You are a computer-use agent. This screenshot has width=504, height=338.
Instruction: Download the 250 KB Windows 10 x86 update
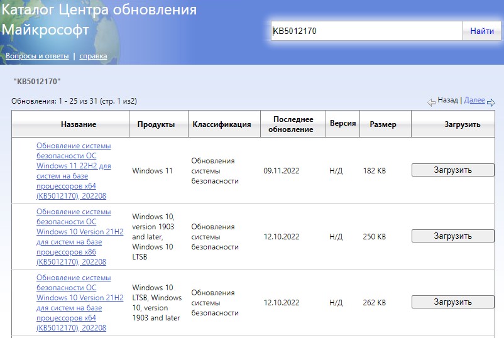(453, 236)
